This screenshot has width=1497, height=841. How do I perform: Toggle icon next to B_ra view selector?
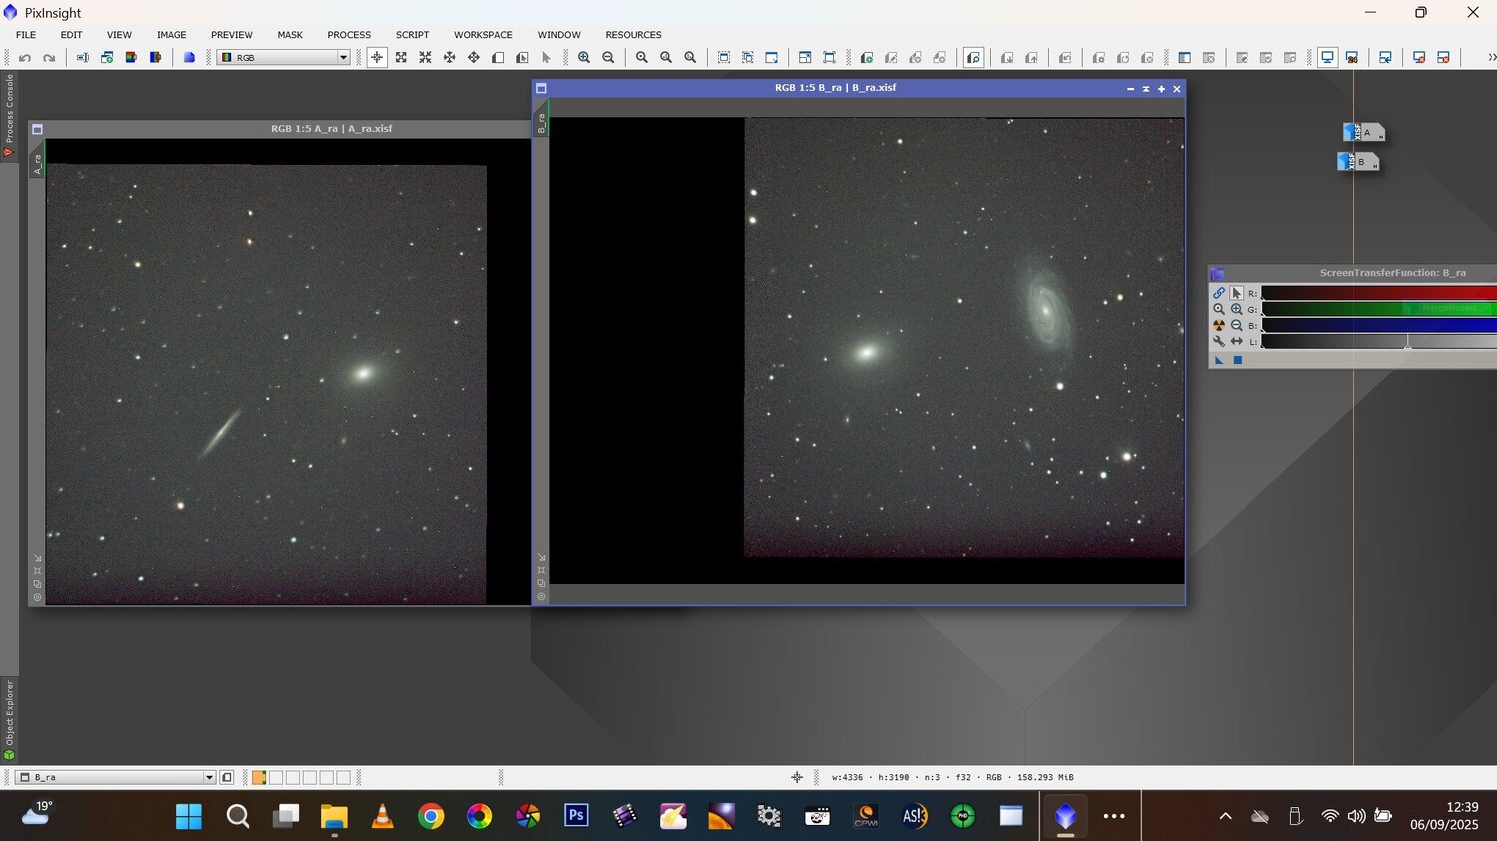(227, 777)
